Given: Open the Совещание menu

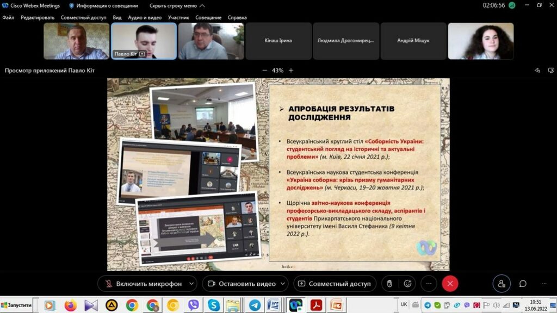Looking at the screenshot, I should coord(208,17).
